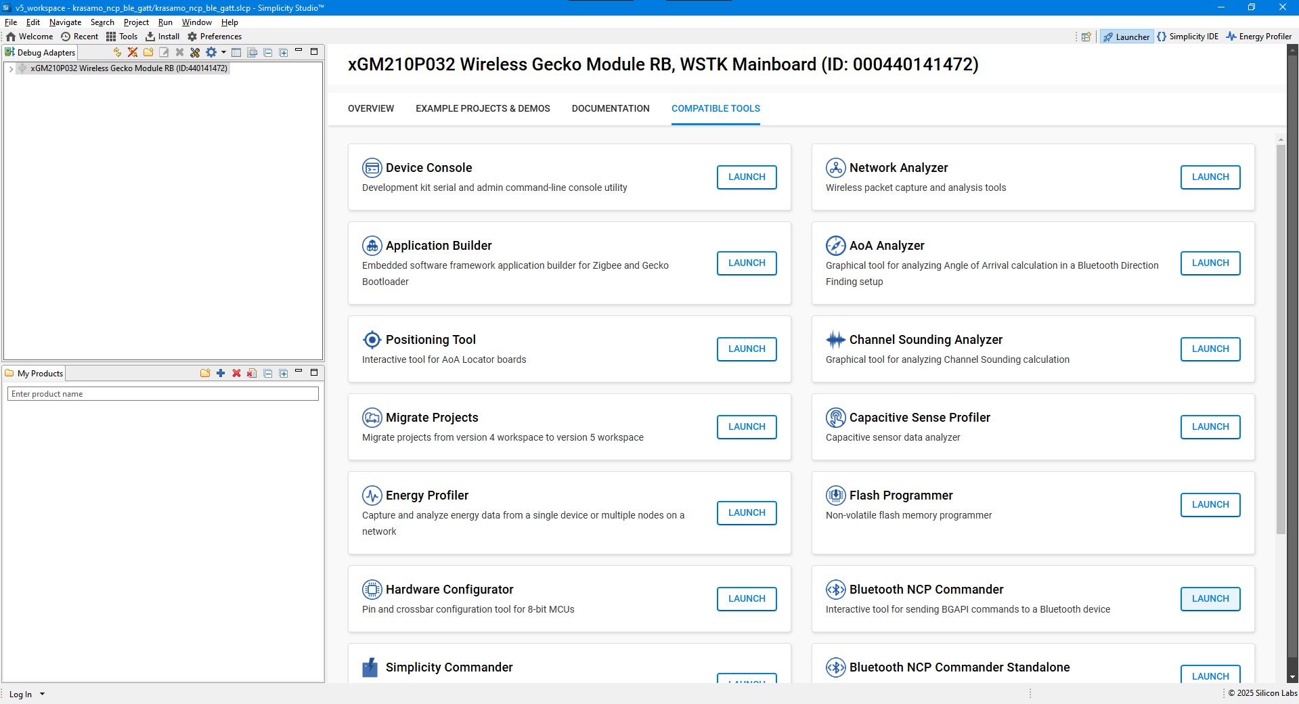Launch Migrate Projects tool
The image size is (1299, 704).
click(747, 427)
